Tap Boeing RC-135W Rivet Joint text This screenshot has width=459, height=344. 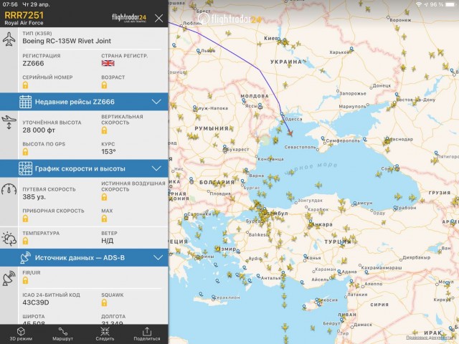(x=67, y=41)
